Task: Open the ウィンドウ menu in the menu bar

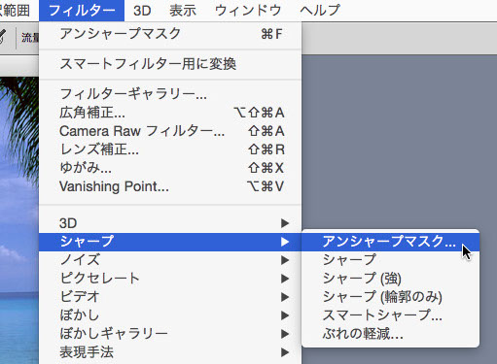Action: pyautogui.click(x=248, y=11)
